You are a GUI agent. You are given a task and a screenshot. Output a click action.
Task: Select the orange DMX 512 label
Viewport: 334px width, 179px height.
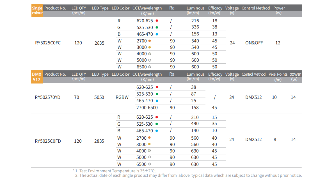37,77
